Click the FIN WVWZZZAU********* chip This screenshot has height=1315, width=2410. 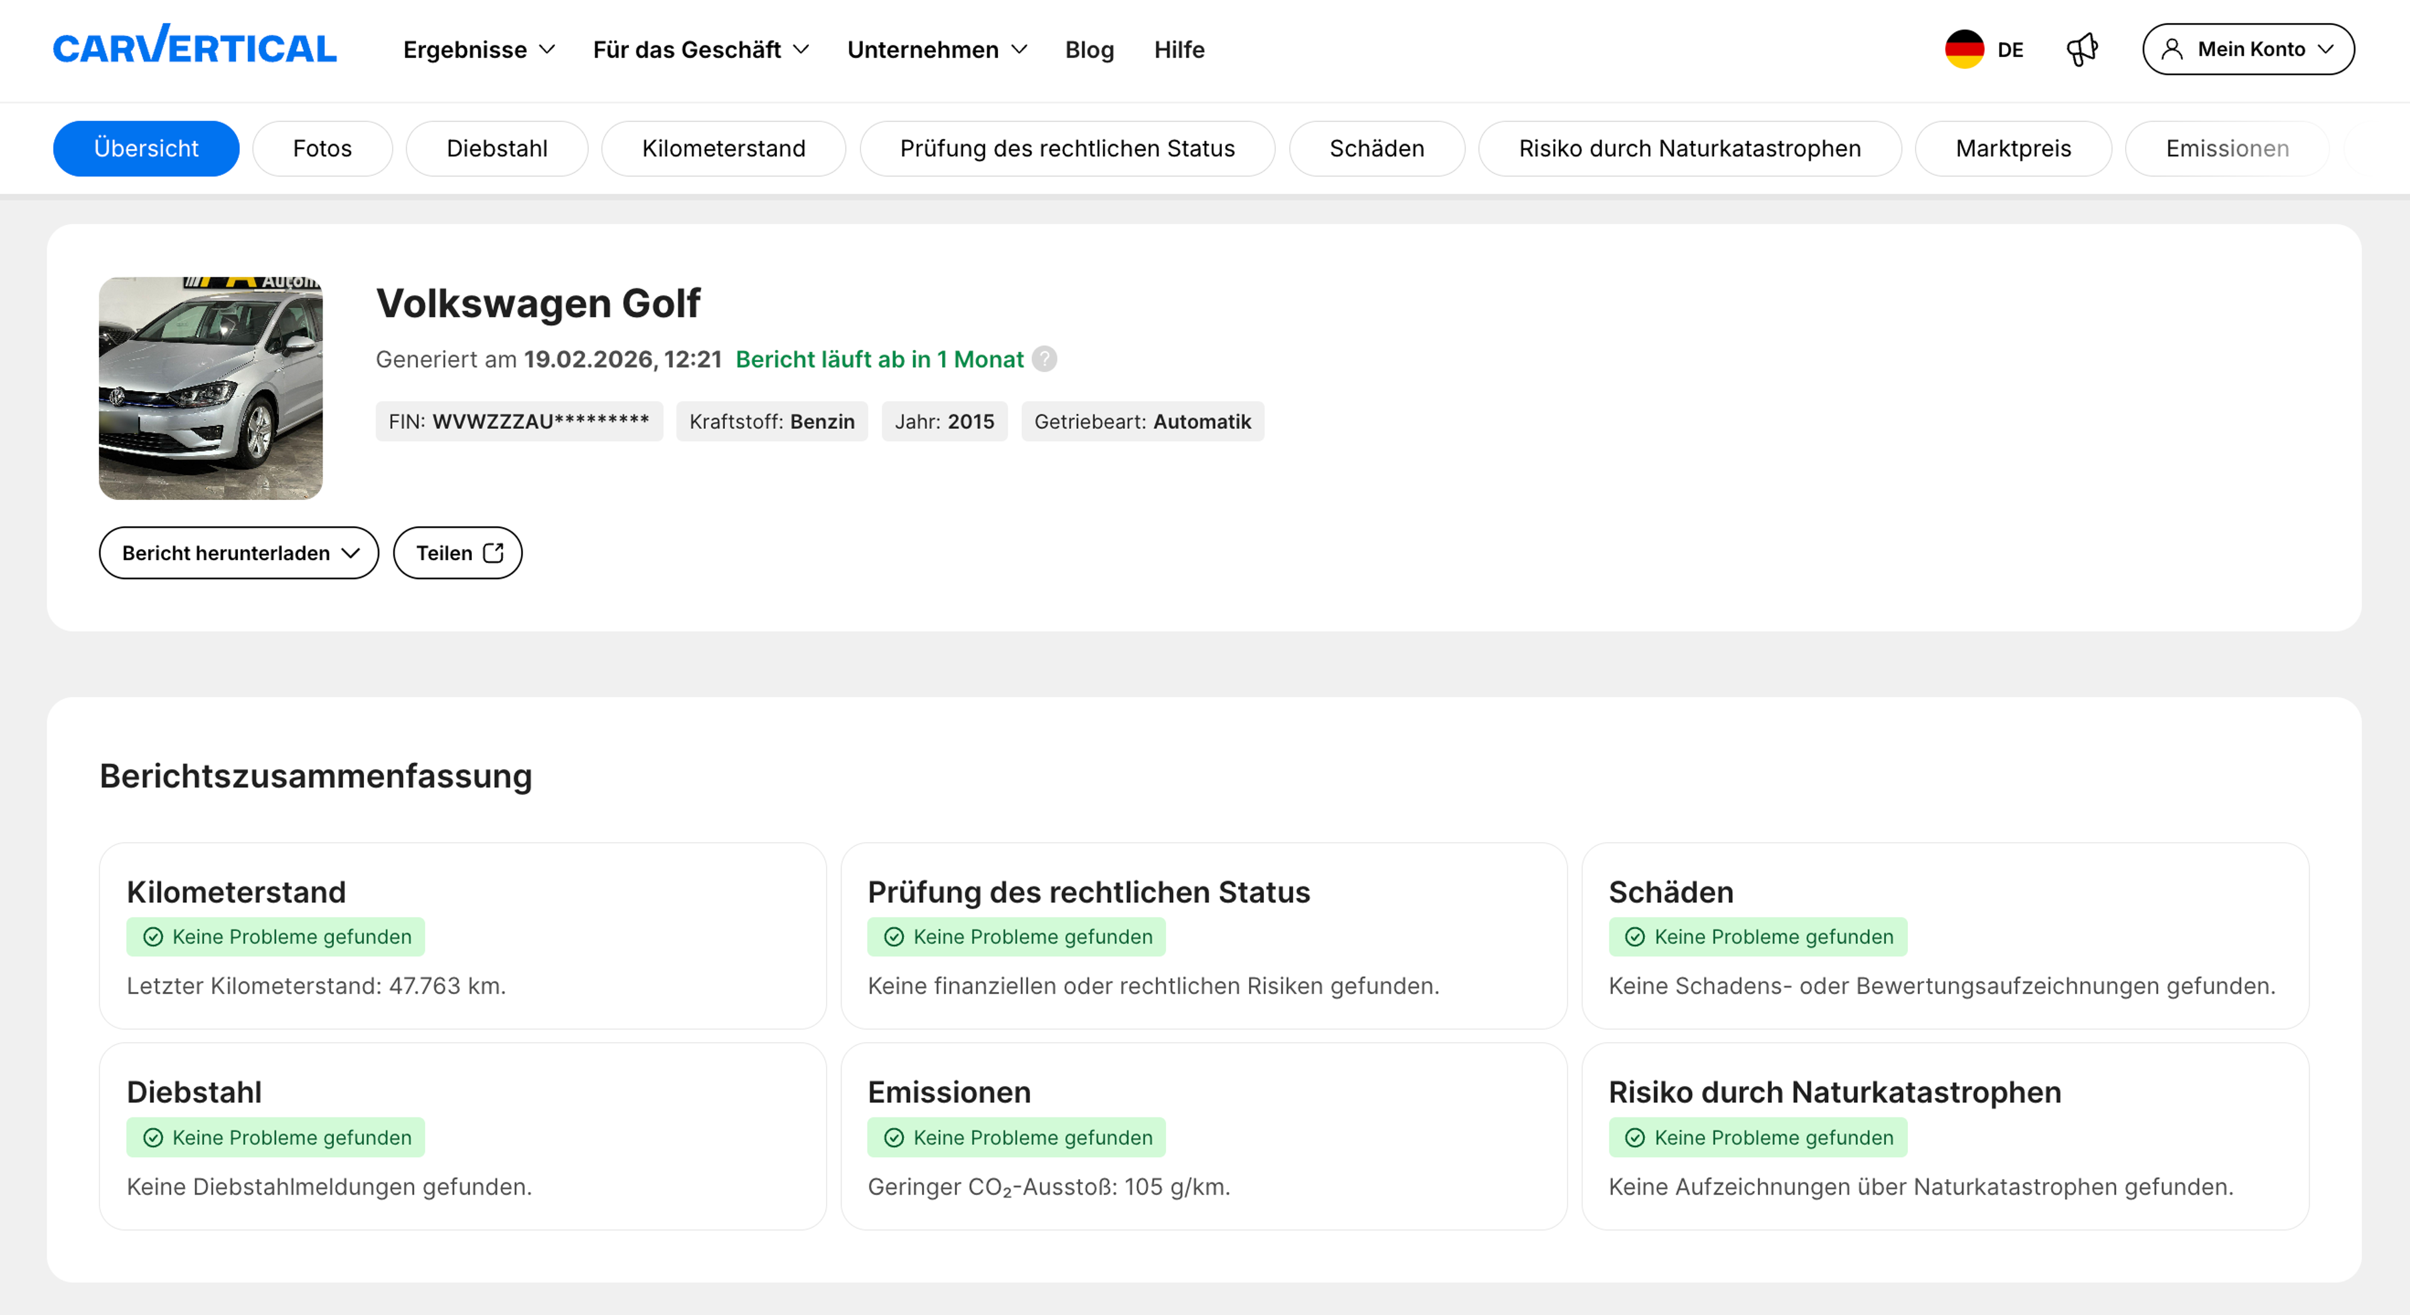519,422
